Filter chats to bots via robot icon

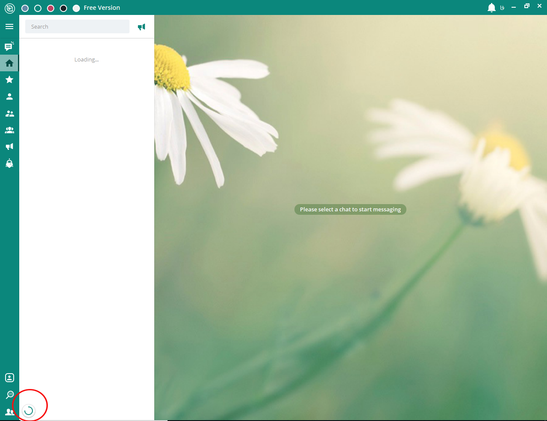click(x=9, y=164)
